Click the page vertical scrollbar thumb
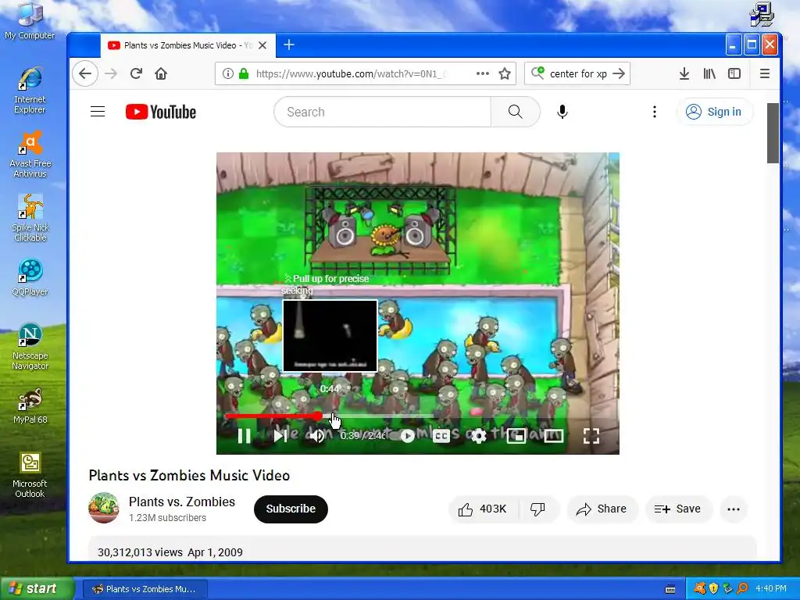800x600 pixels. pyautogui.click(x=773, y=134)
